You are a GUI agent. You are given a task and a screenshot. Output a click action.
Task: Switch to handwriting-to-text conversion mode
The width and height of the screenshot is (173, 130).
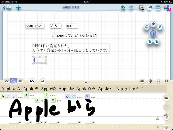tap(14, 81)
